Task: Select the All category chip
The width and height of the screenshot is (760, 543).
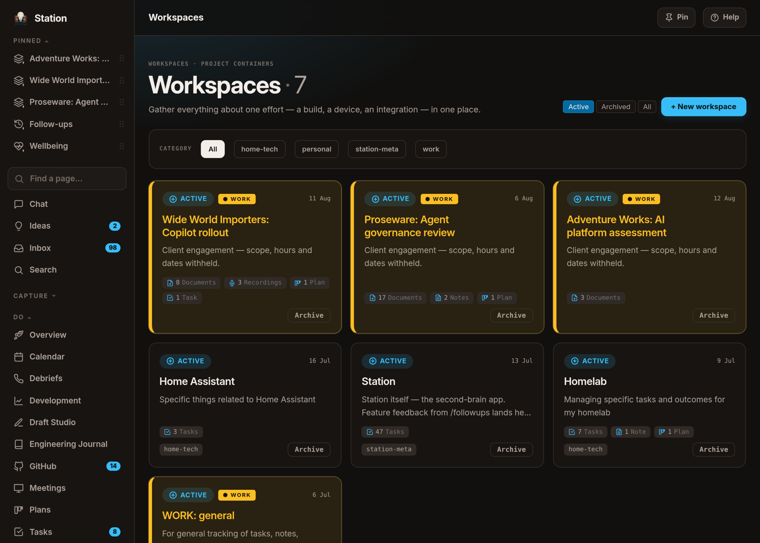Action: (213, 149)
